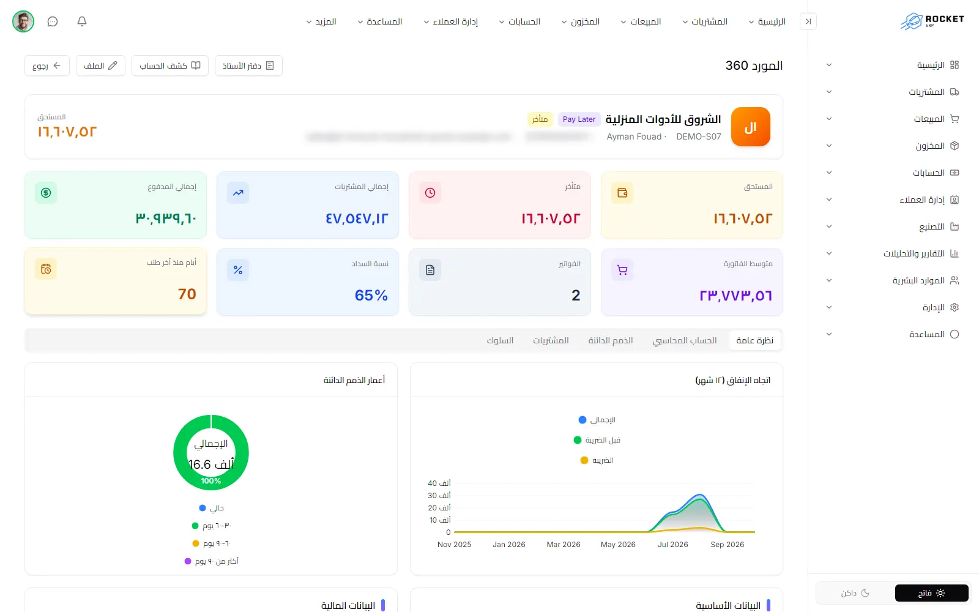The width and height of the screenshot is (979, 612).
Task: Toggle حالي legend entry in aging chart
Action: point(211,508)
